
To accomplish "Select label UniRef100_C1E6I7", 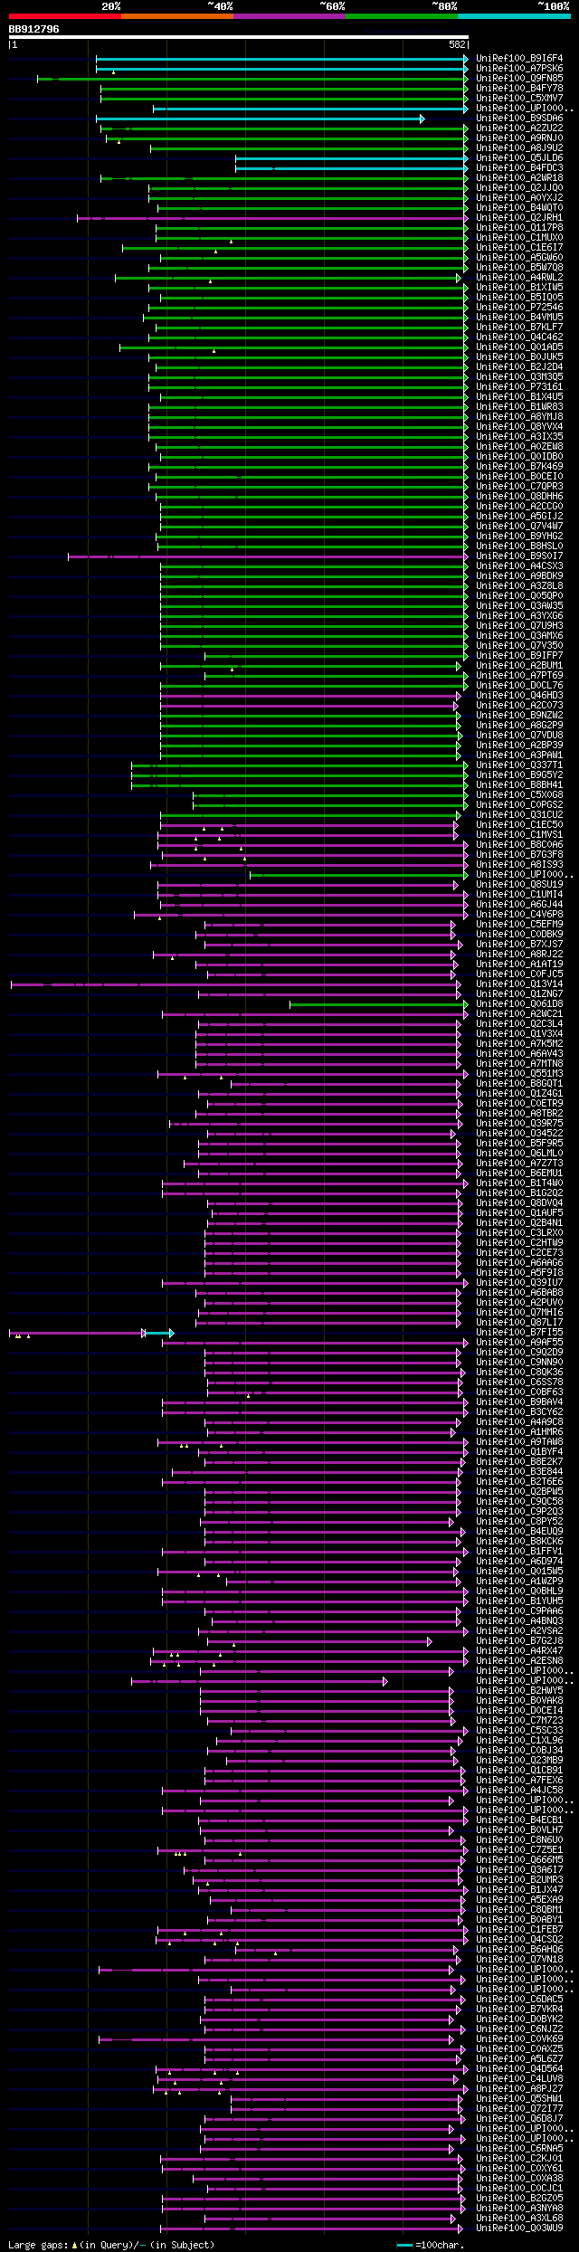I will 519,248.
